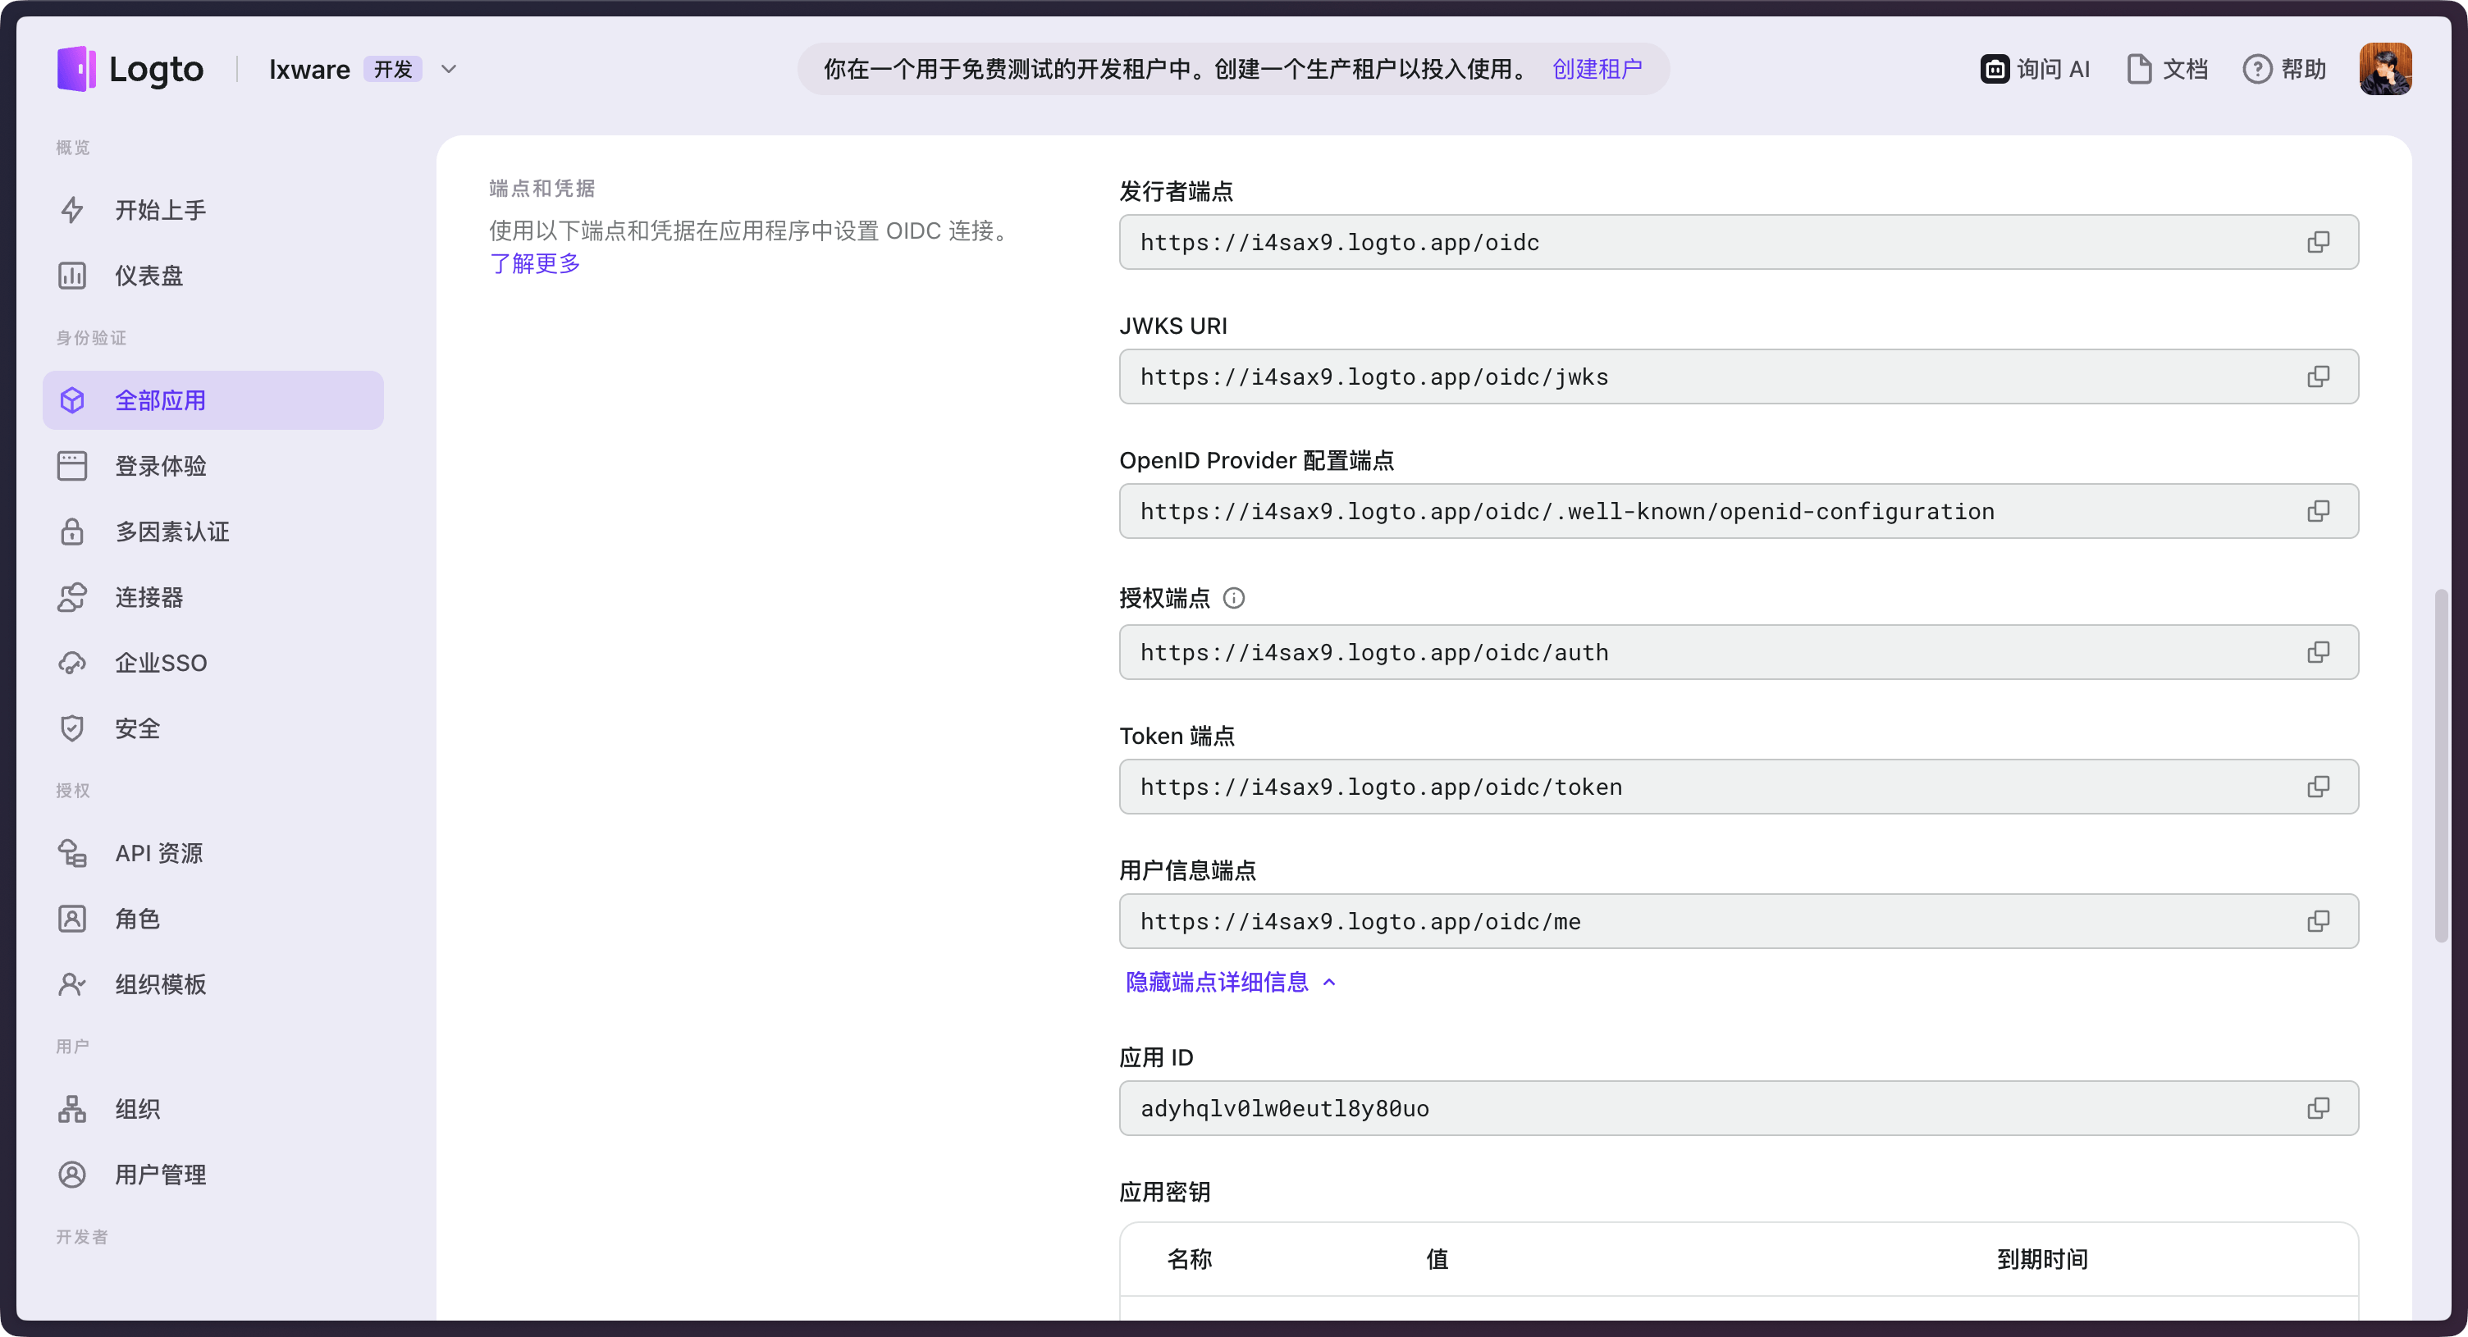The width and height of the screenshot is (2468, 1337).
Task: Open the 询问 AI assistant
Action: (2035, 69)
